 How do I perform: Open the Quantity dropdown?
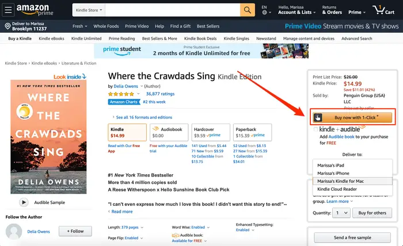[x=341, y=213]
